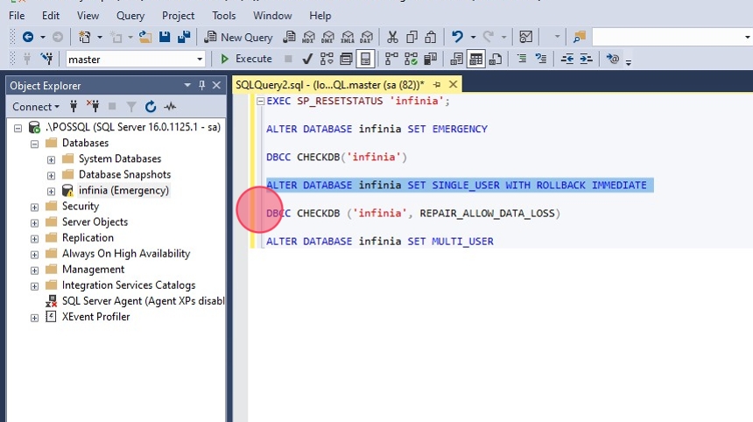
Task: Refresh the Object Explorer tree
Action: point(151,107)
